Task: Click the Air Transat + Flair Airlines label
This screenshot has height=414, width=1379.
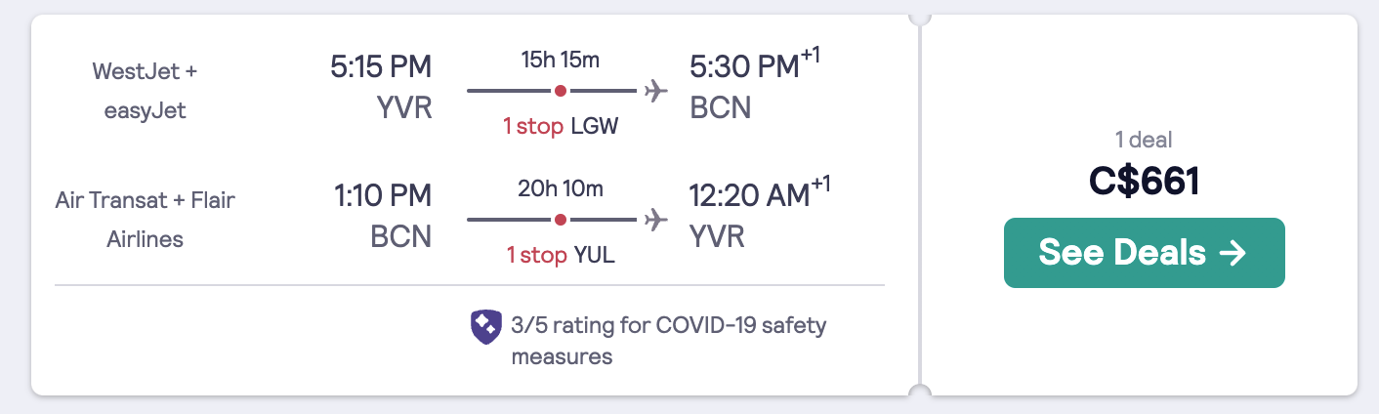Action: pos(145,220)
